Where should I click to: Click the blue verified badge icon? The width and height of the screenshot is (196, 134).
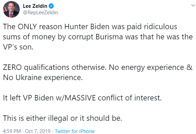click(51, 6)
